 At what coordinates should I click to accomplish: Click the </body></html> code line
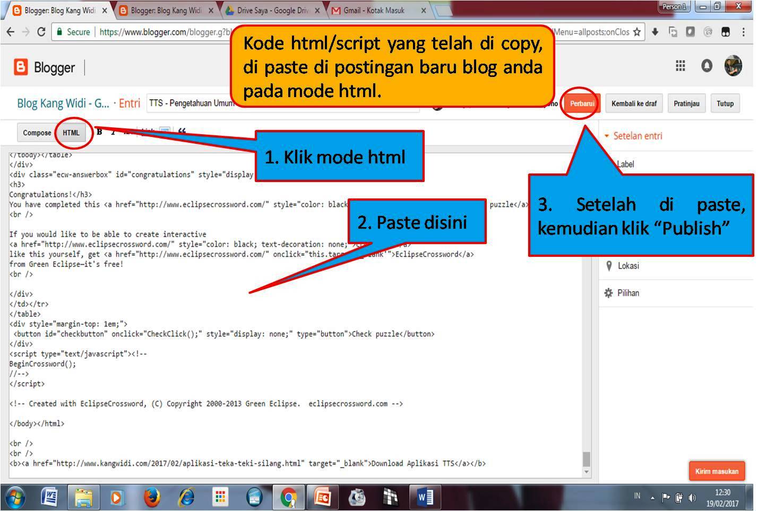tap(37, 423)
